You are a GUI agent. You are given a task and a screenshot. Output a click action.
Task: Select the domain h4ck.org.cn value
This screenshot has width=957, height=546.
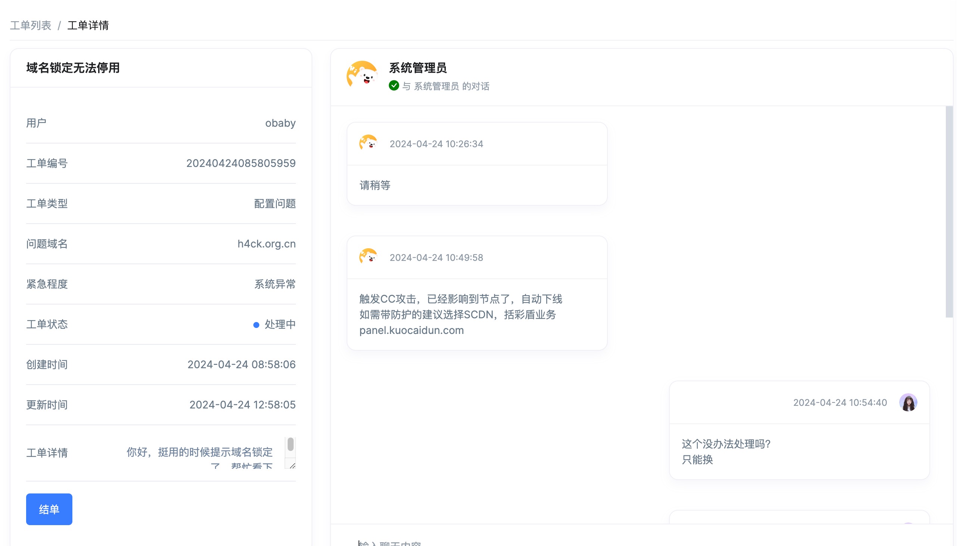[266, 244]
